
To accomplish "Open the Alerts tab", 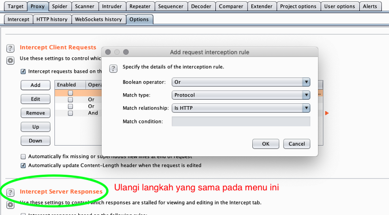I will click(370, 6).
